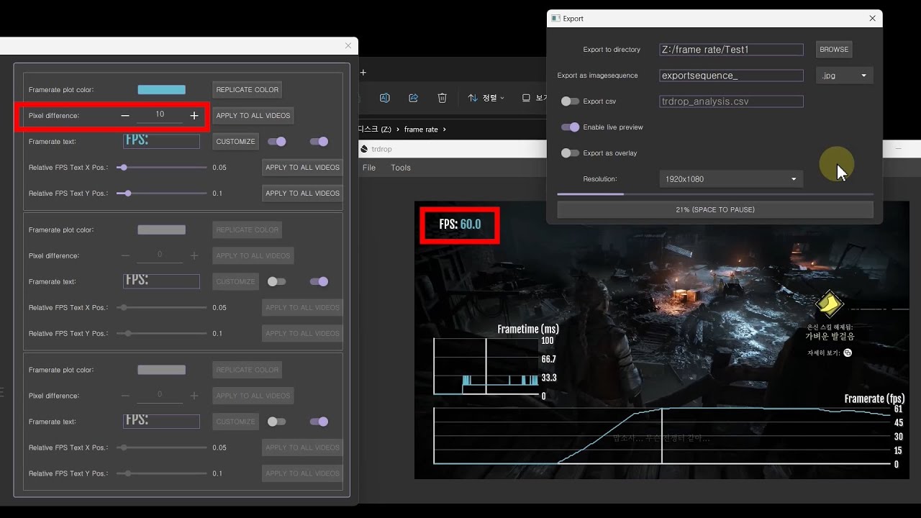This screenshot has width=921, height=518.
Task: Open the File menu in trdrop
Action: click(369, 168)
